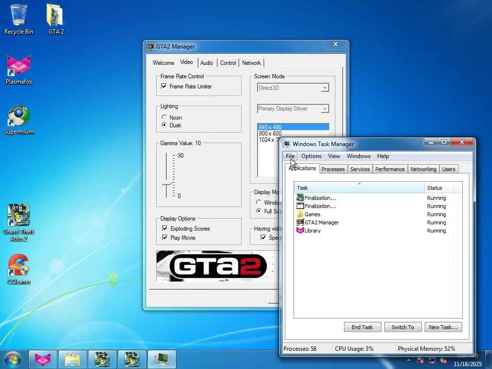Sort tasks by the Task column header
The height and width of the screenshot is (369, 492).
tap(359, 188)
